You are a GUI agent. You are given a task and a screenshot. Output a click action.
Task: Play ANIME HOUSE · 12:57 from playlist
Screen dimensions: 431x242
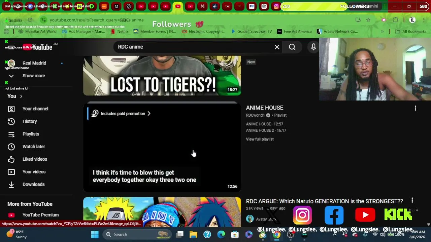tap(265, 124)
